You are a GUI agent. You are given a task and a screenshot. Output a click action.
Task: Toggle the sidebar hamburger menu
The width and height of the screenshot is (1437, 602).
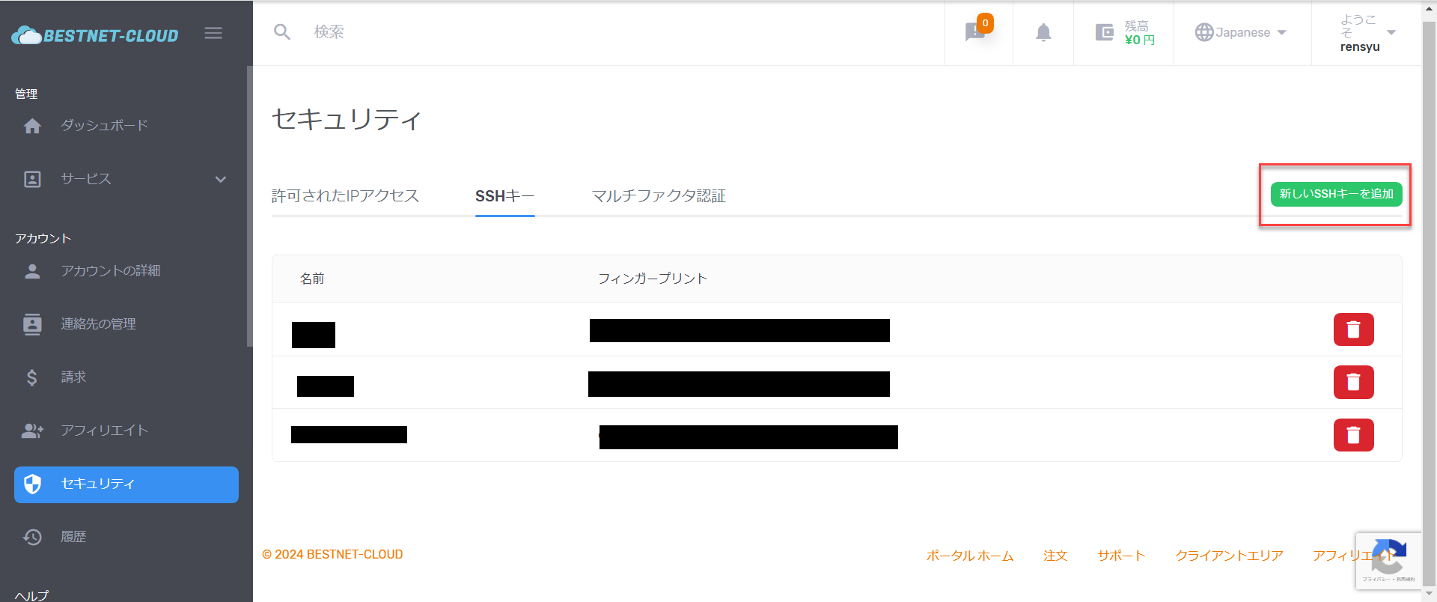(213, 33)
